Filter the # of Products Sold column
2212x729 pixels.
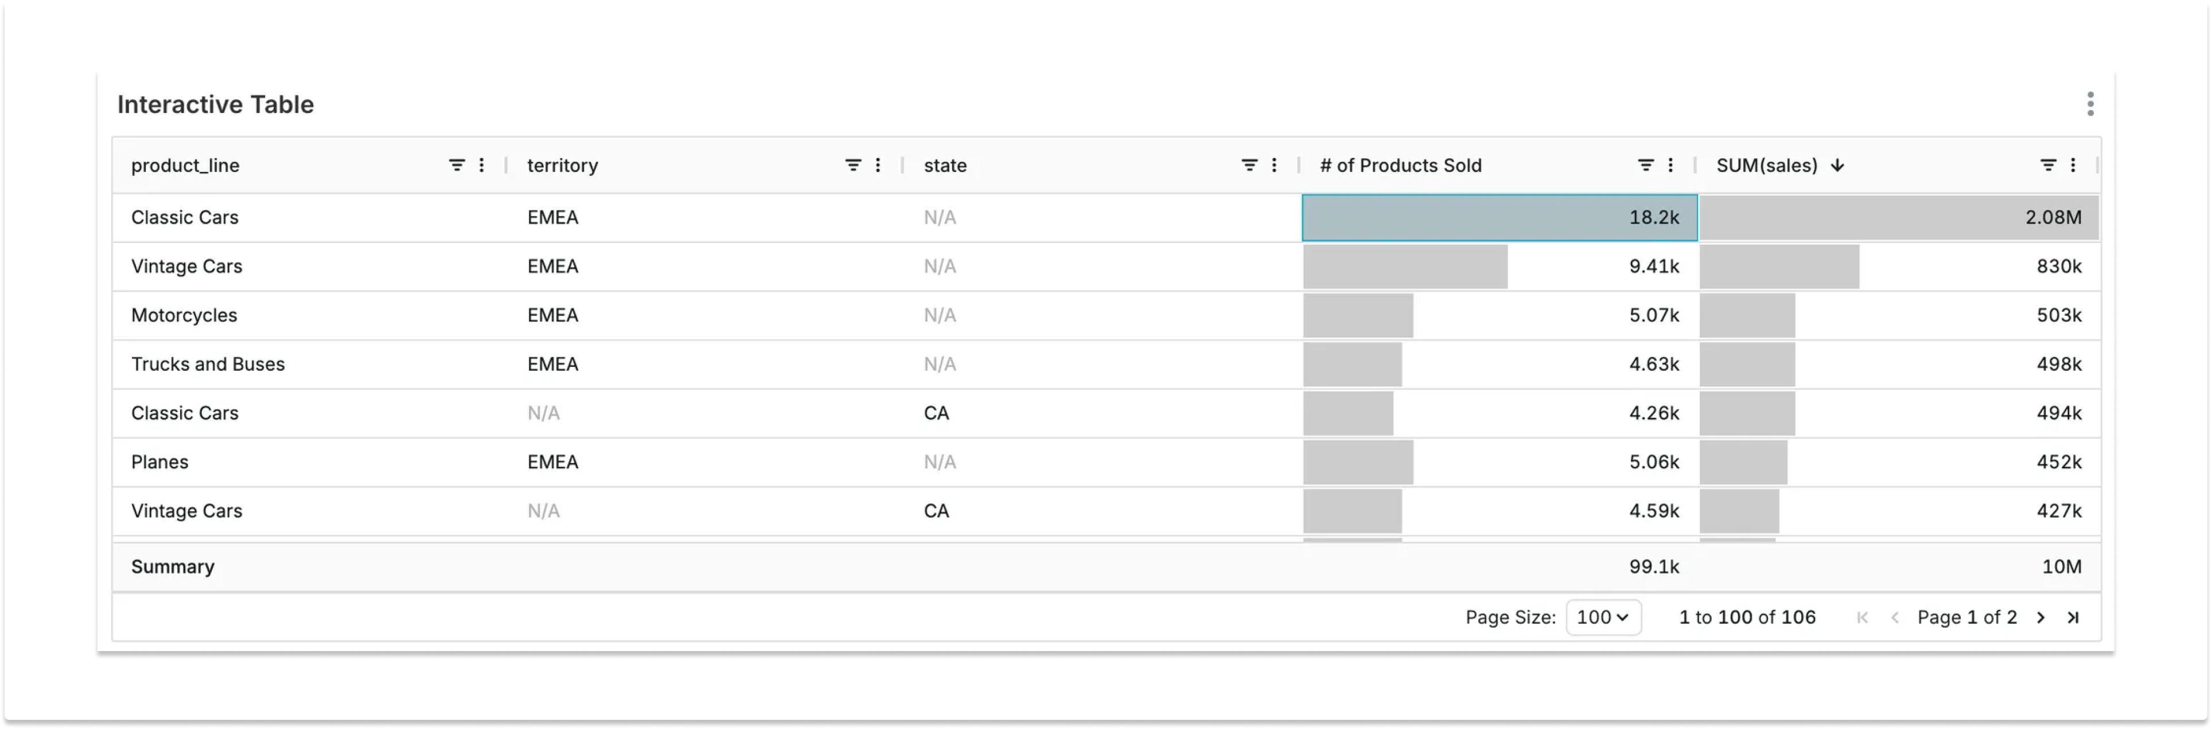(x=1645, y=164)
